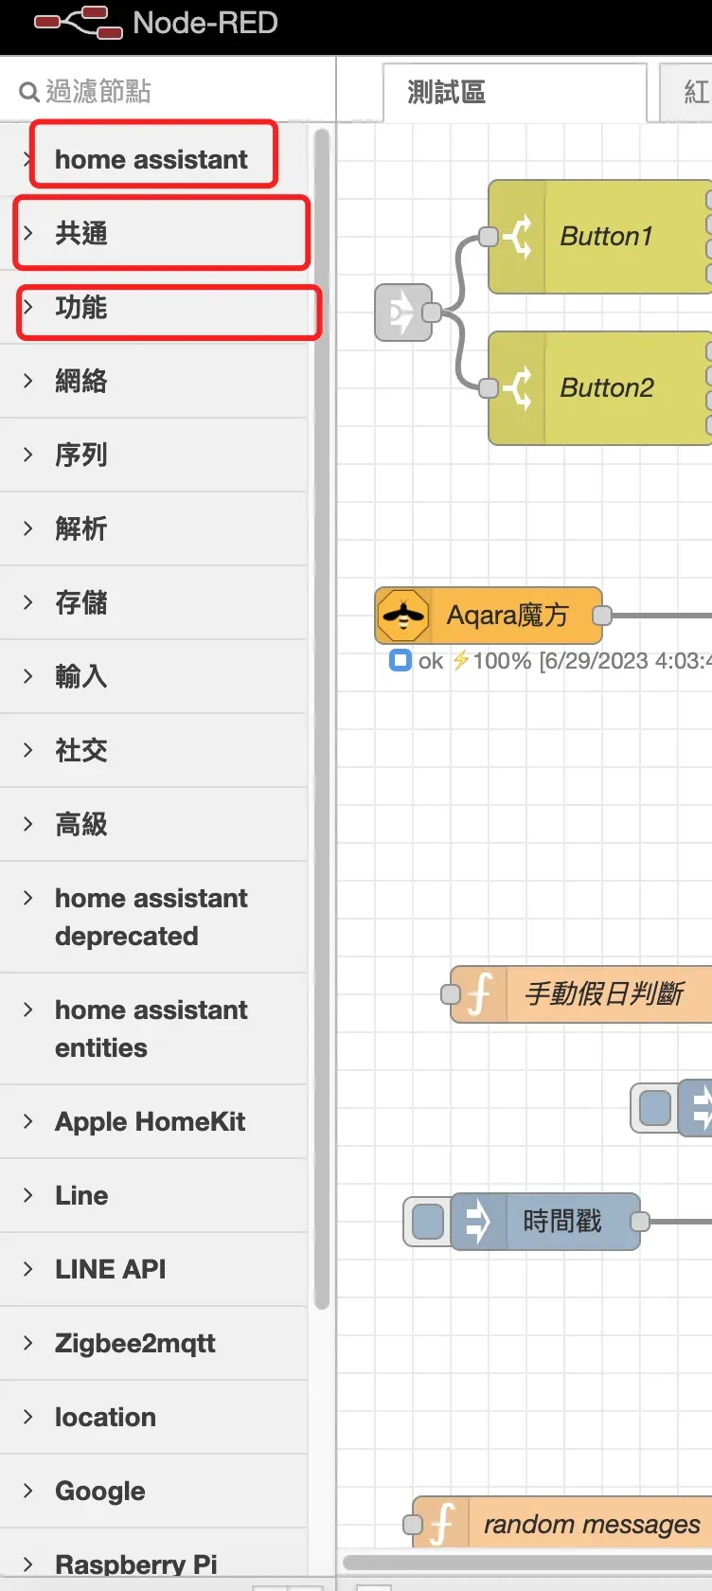Viewport: 712px width, 1591px height.
Task: Select the 手動假日判斷 node label
Action: 604,993
